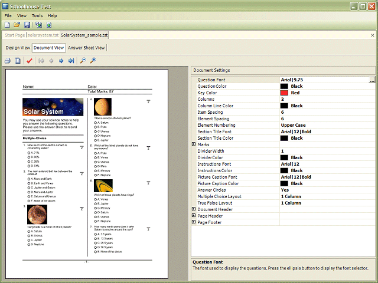Open the Start Page document tab
This screenshot has height=283, width=378.
point(15,35)
